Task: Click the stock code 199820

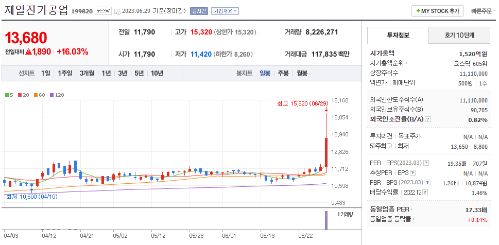Action: tap(82, 11)
